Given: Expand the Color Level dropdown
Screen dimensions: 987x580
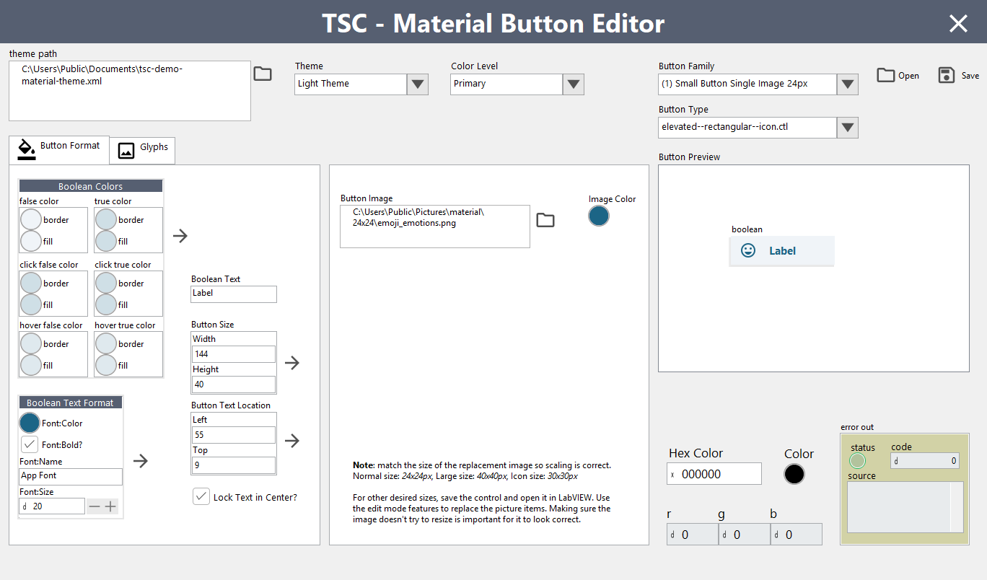Looking at the screenshot, I should pyautogui.click(x=574, y=84).
